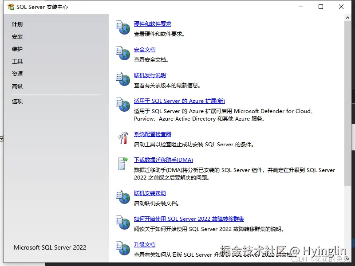Click the globe icon beside 升级文档

point(123,248)
